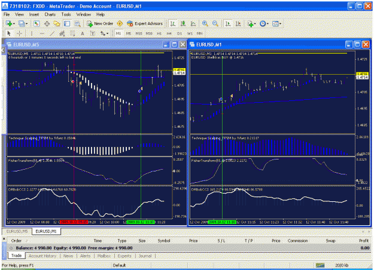Open the Window menu

coord(84,14)
